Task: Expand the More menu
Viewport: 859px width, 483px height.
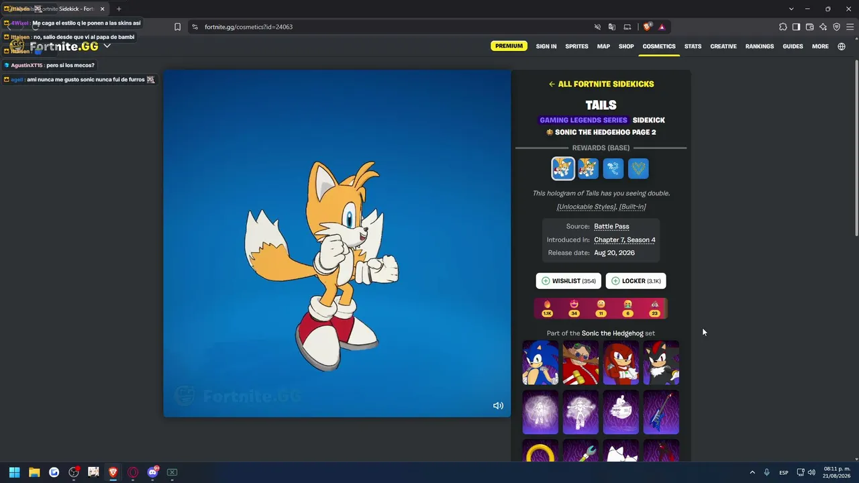Action: tap(820, 46)
